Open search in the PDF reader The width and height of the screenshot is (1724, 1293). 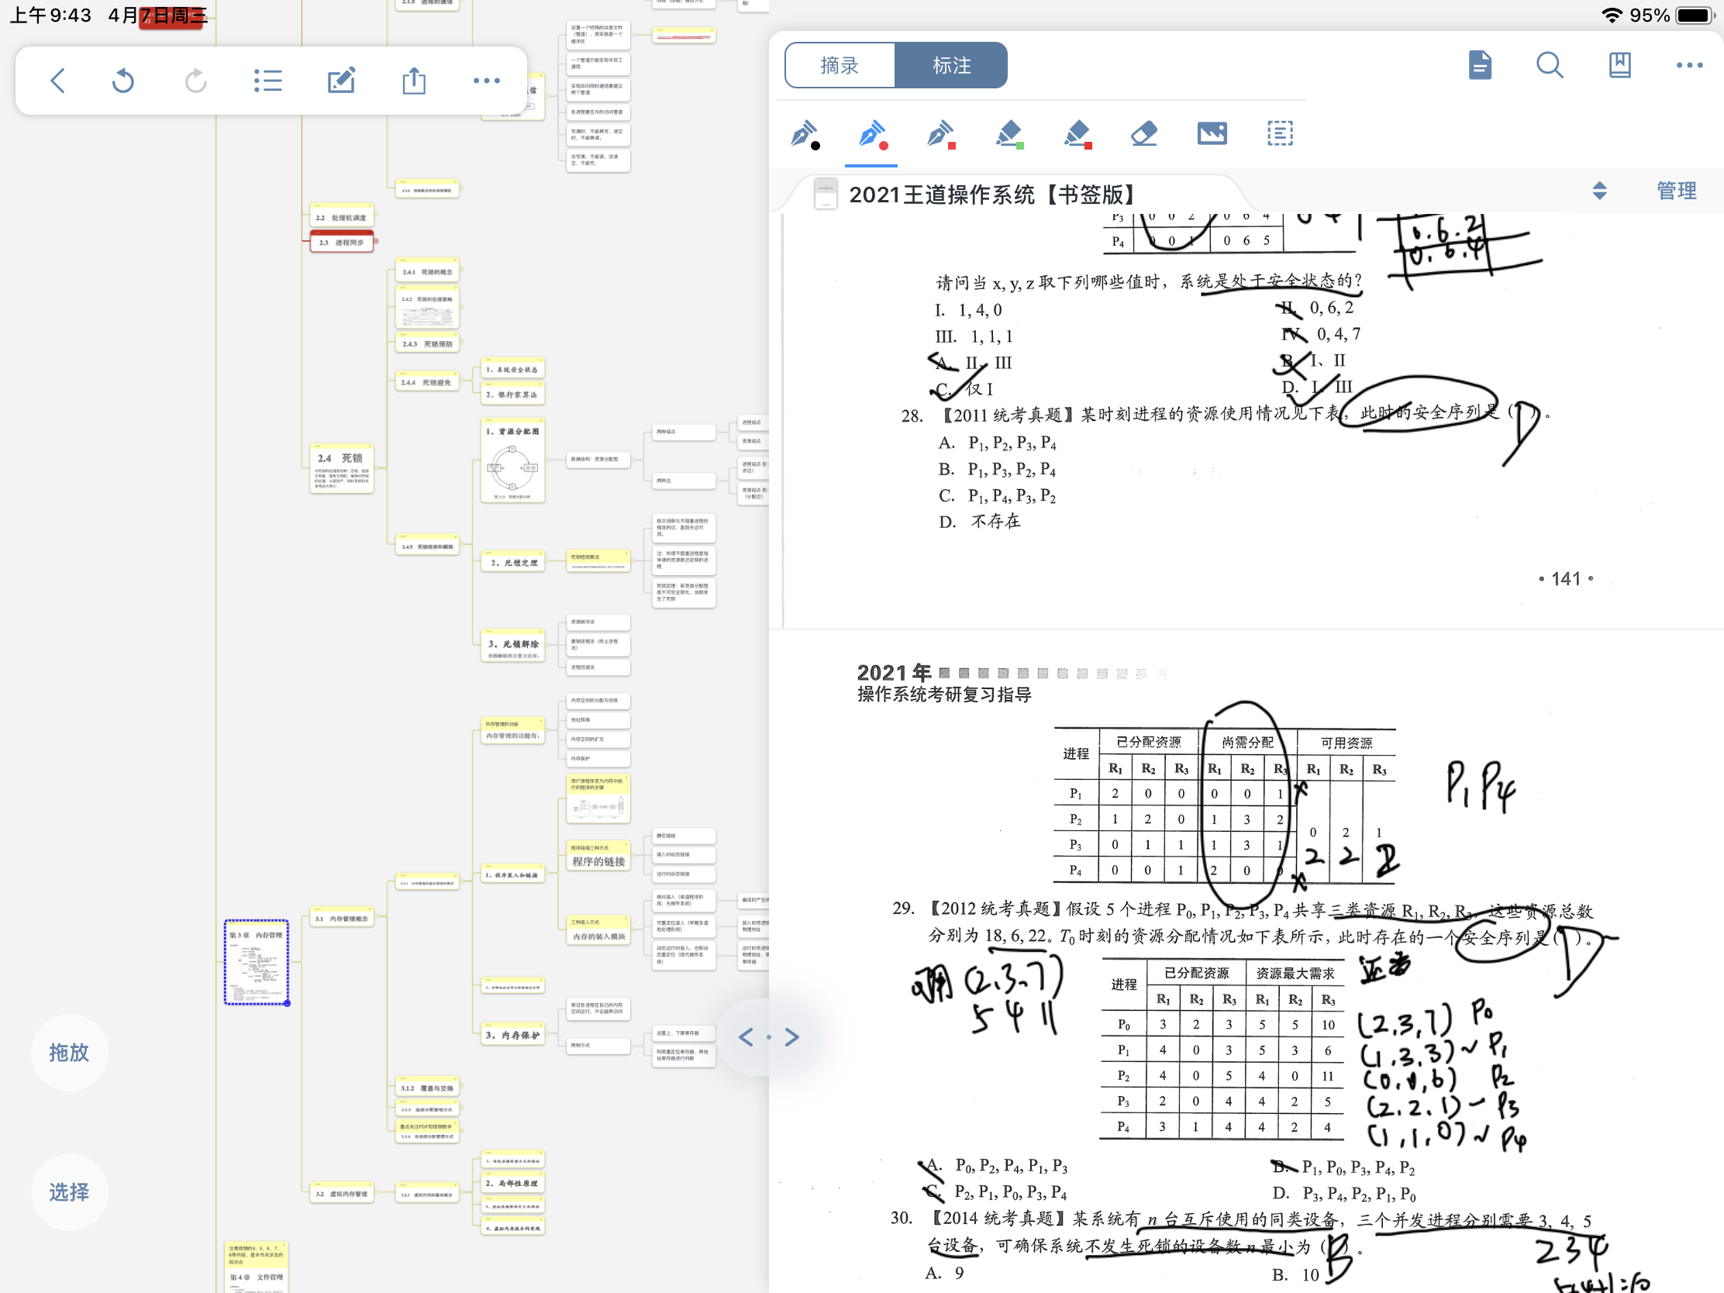[x=1550, y=65]
